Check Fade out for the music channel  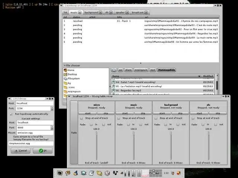141,125
